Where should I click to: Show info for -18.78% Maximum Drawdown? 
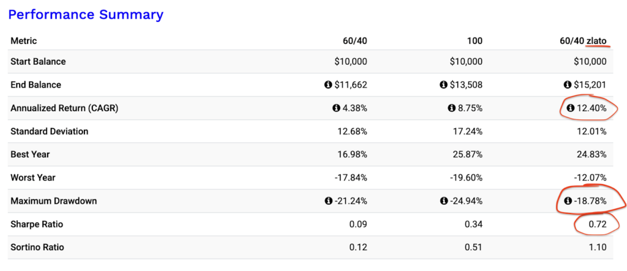[568, 201]
